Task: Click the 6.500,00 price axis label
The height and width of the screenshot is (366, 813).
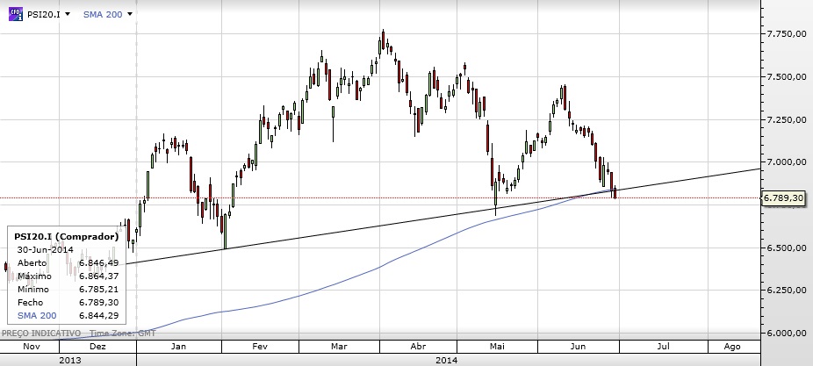Action: point(786,248)
